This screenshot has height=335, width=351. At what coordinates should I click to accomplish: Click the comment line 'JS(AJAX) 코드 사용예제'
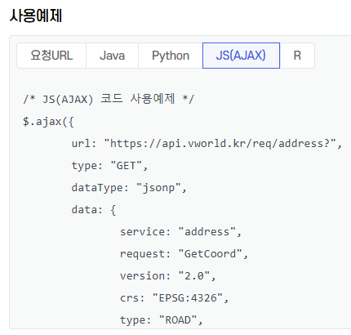point(109,99)
